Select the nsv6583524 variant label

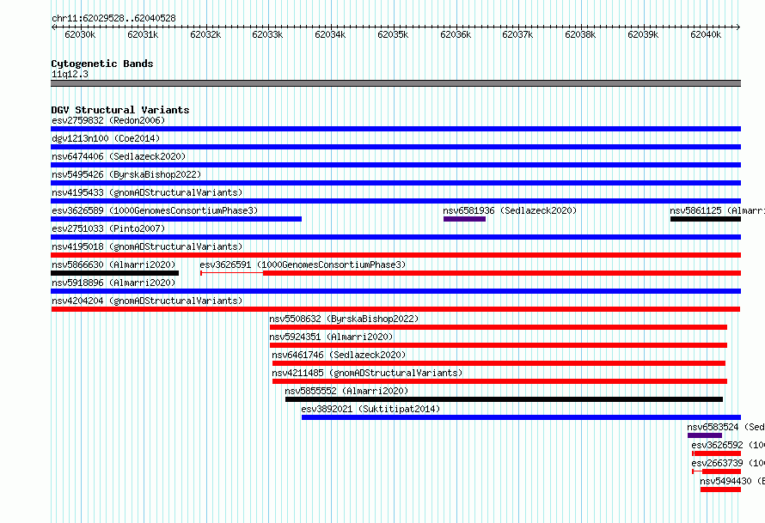pos(726,427)
